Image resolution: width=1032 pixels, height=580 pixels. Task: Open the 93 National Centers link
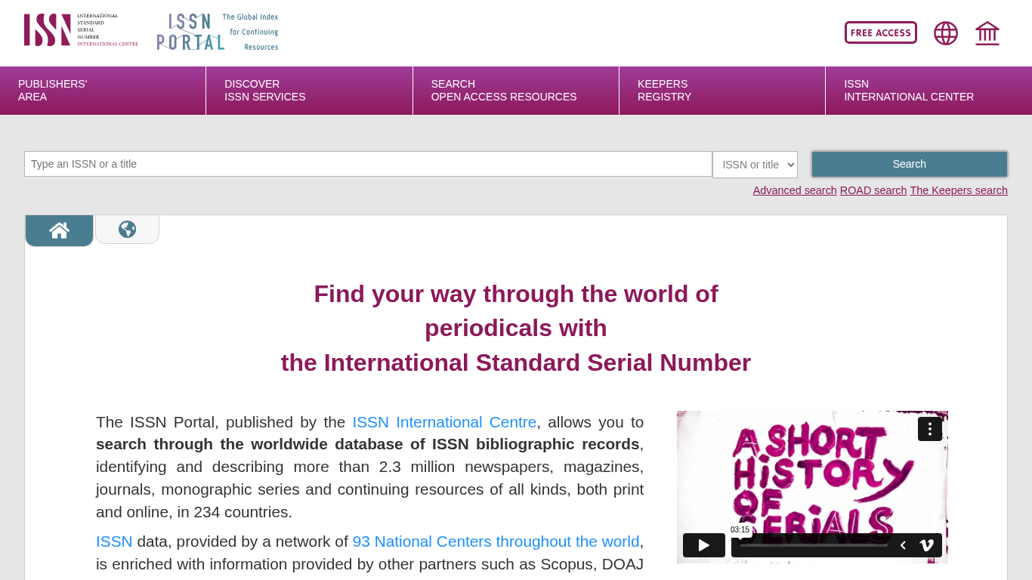(x=496, y=541)
